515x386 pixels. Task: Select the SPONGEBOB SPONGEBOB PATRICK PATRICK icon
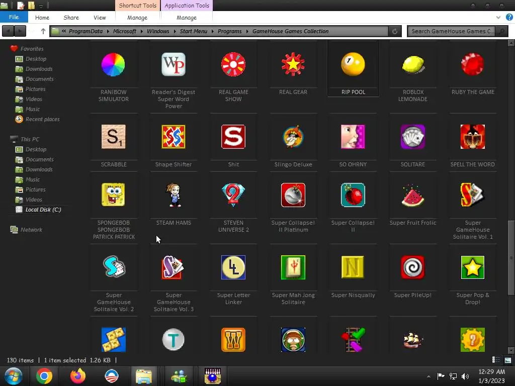tap(113, 195)
